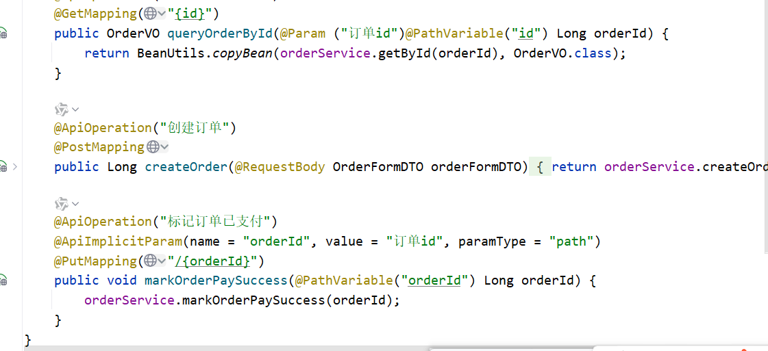The image size is (768, 351).
Task: Click the globe icon after @PostMapping
Action: pyautogui.click(x=153, y=146)
